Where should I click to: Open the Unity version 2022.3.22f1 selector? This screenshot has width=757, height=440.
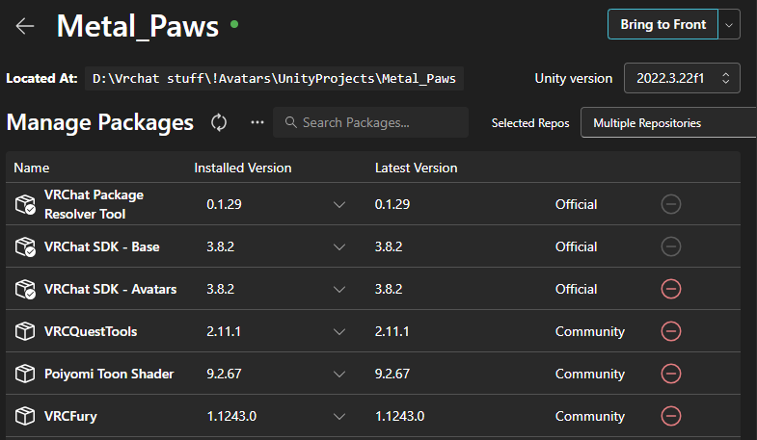pos(682,78)
